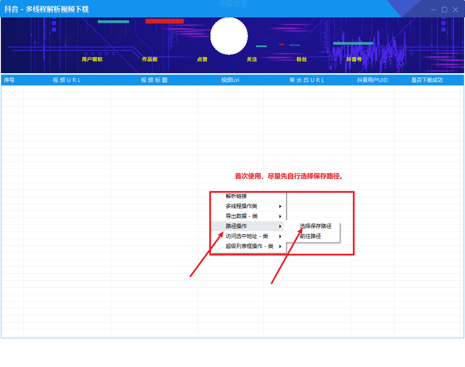The height and width of the screenshot is (367, 465).
Task: Maximize the application window
Action: pyautogui.click(x=444, y=10)
